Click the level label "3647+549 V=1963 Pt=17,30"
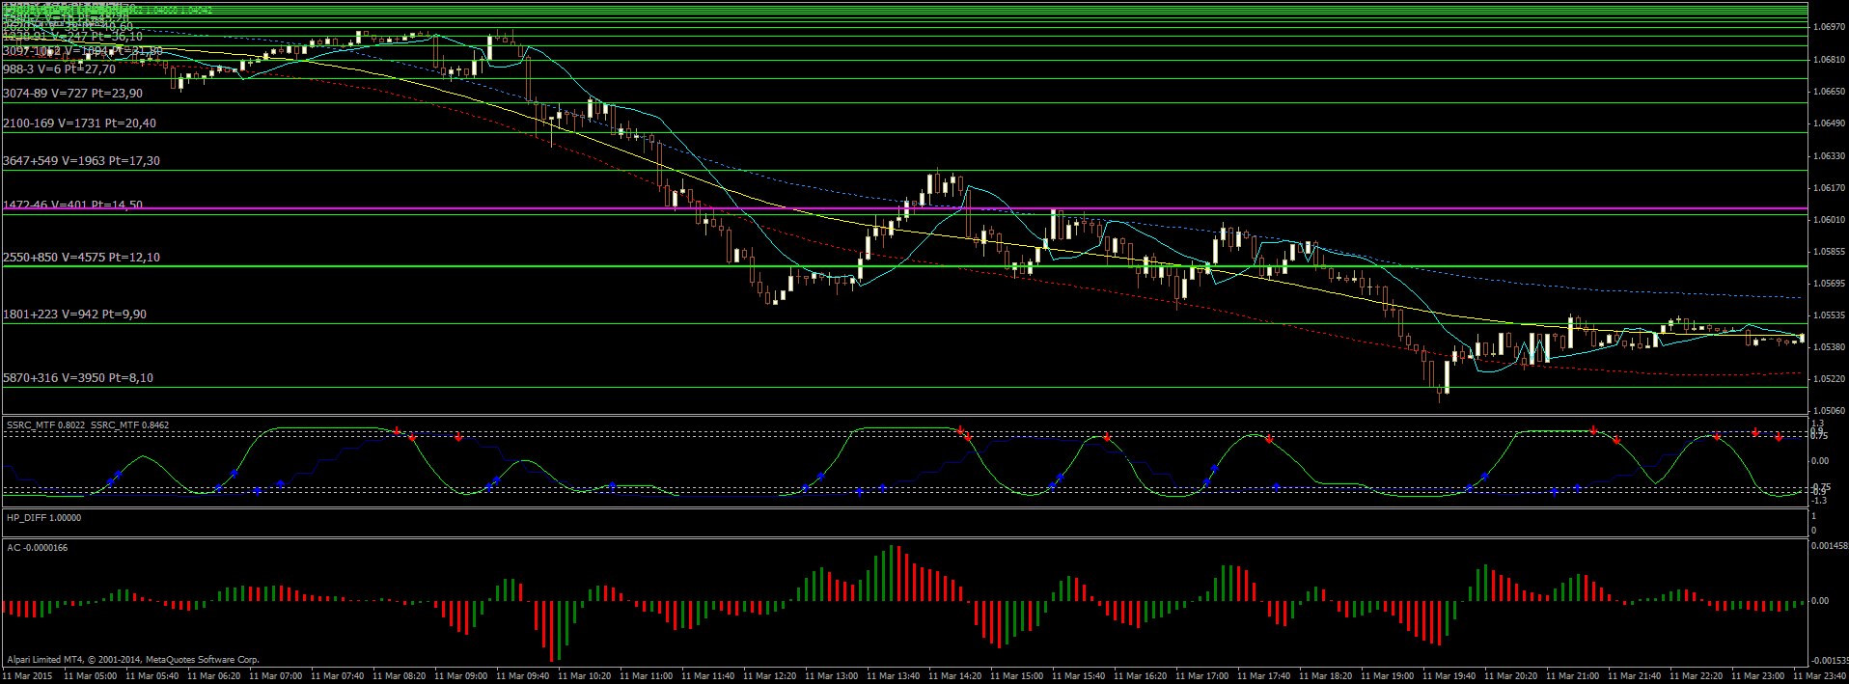Viewport: 1849px width, 684px height. tap(82, 161)
